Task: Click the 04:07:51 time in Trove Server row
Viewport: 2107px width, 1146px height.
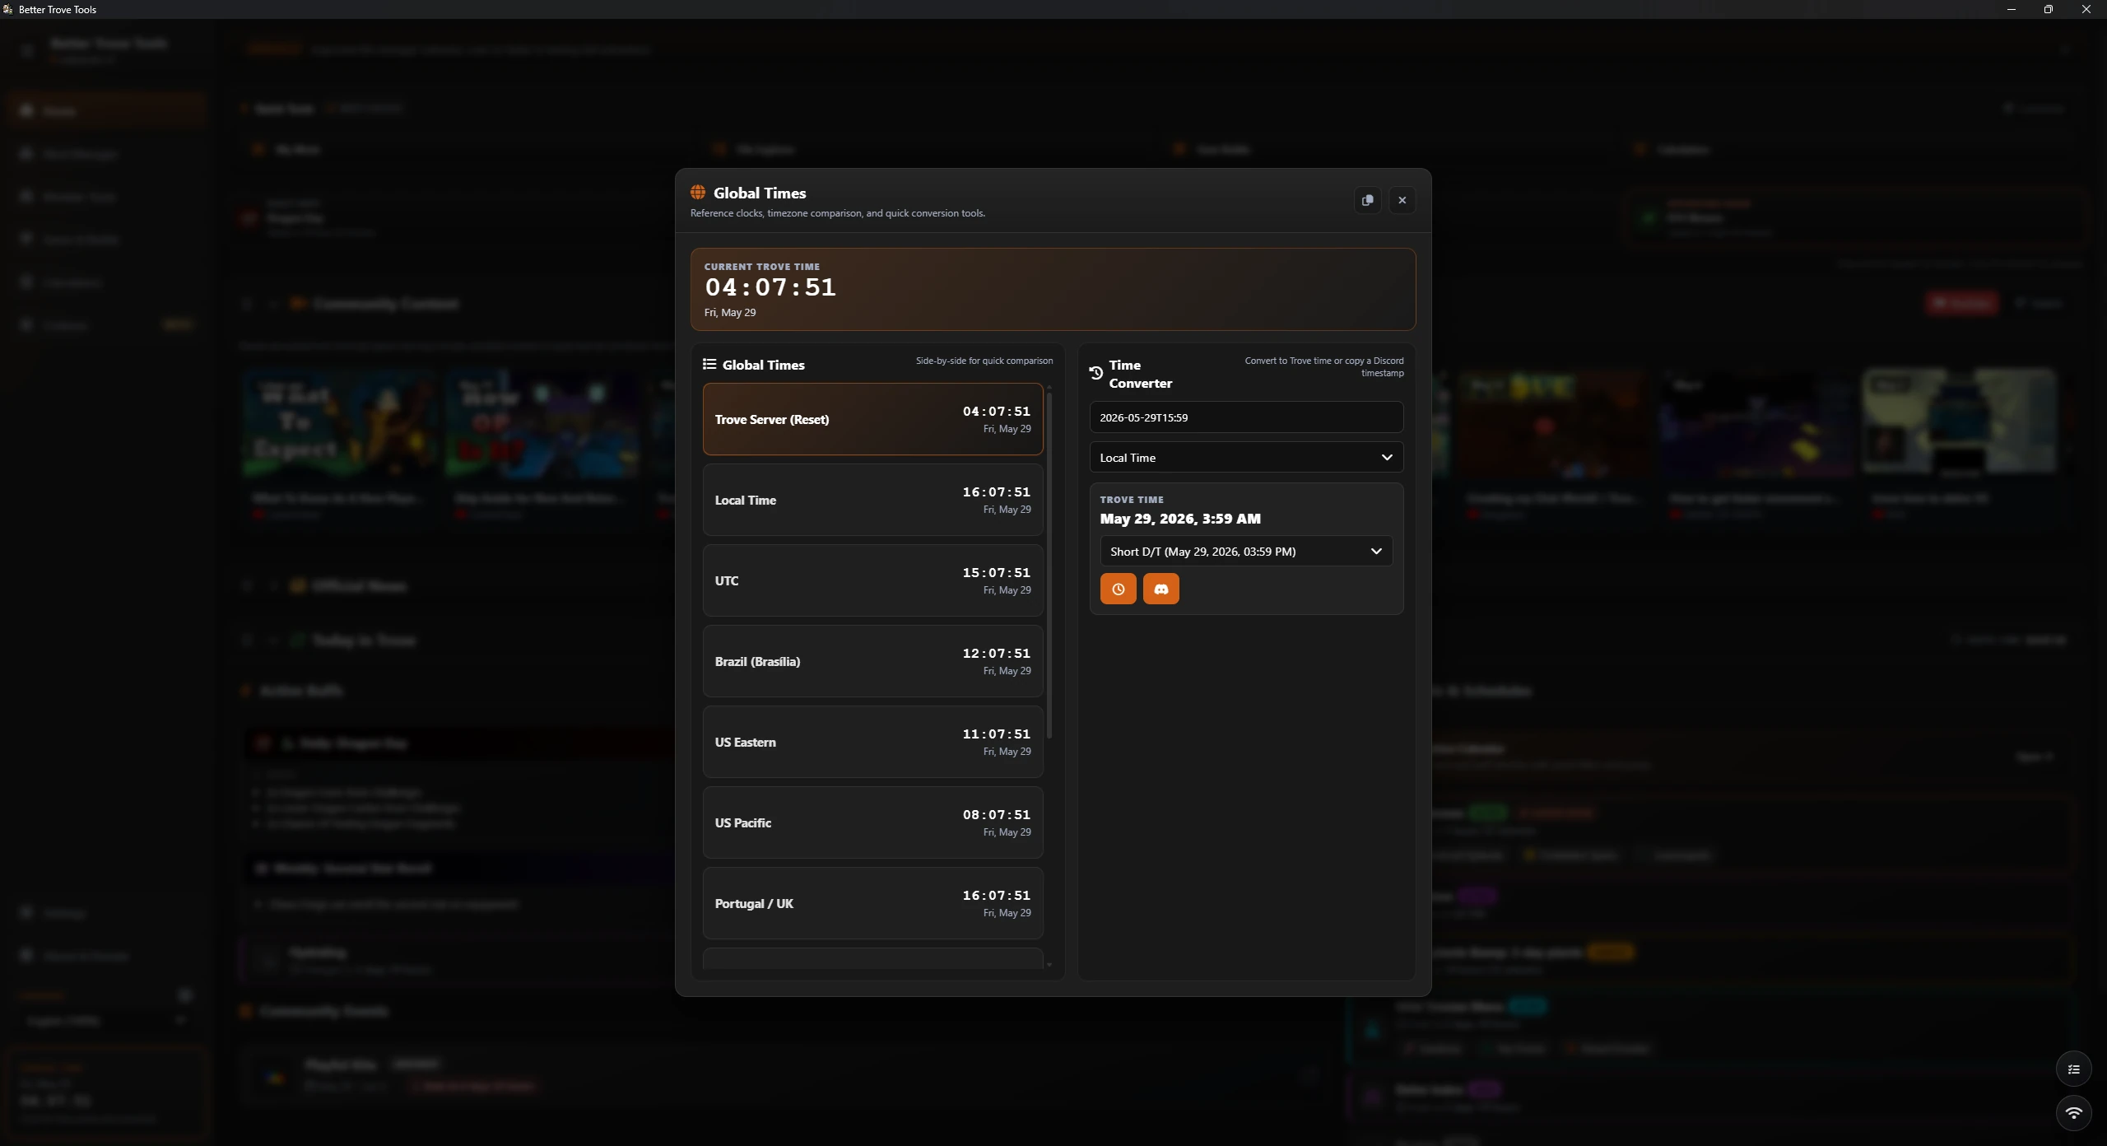Action: point(997,411)
